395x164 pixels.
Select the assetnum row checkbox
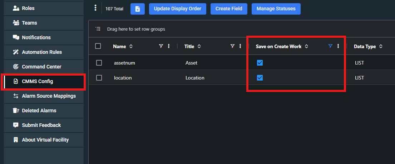click(x=99, y=63)
